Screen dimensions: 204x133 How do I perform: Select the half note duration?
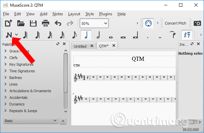point(99,35)
